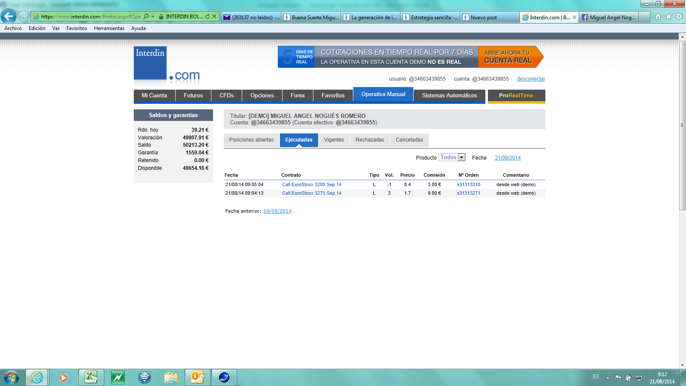Open the Herramientas menu
This screenshot has height=386, width=686.
pos(109,28)
